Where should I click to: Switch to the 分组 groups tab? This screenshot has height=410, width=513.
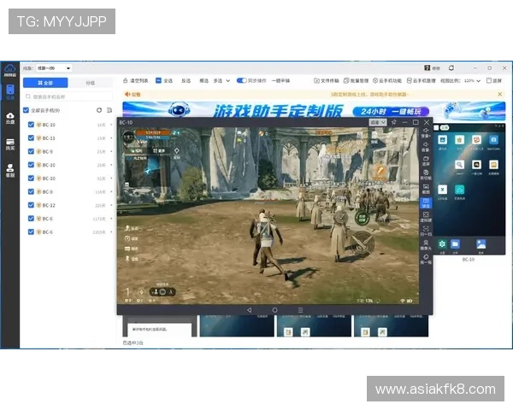pos(91,83)
